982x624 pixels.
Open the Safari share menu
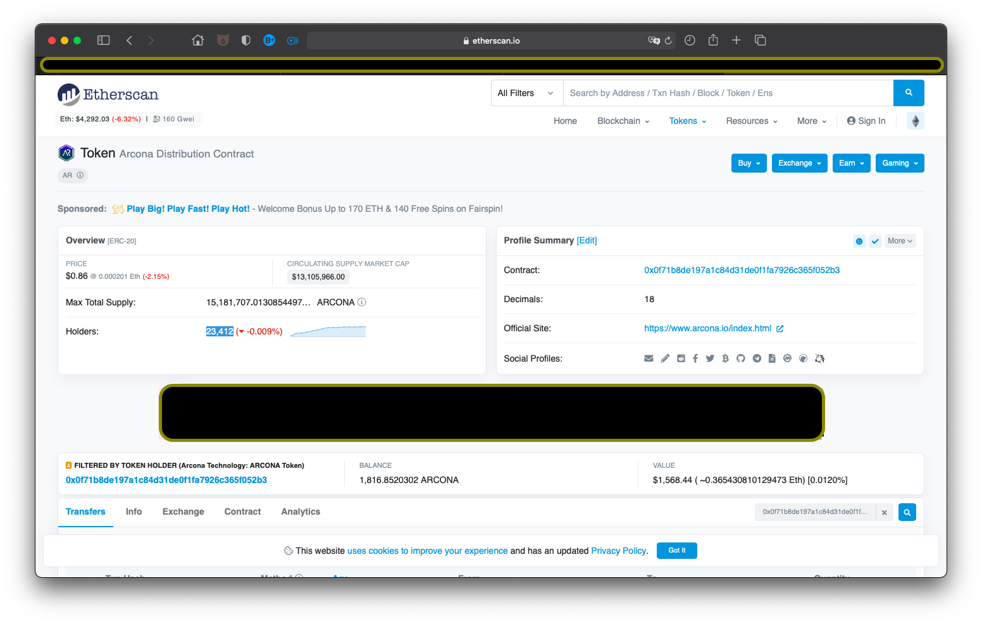[713, 40]
